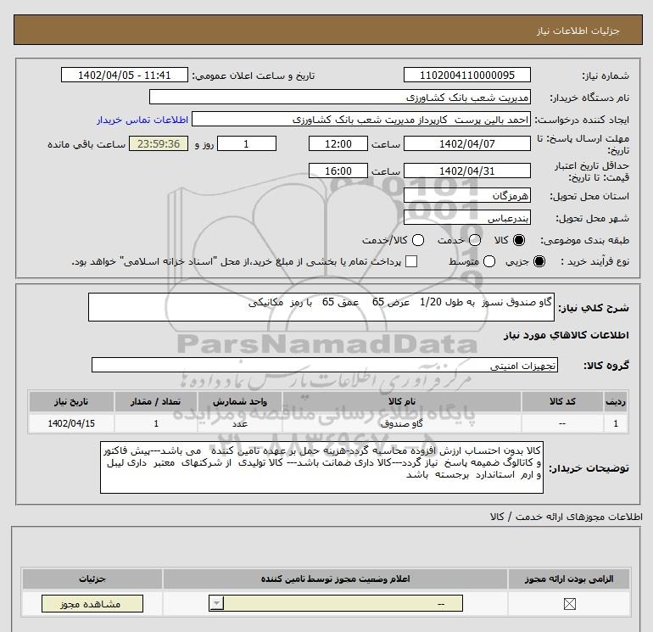Click the announcement date field 1402/04/05 - 11:41
This screenshot has height=632, width=653.
[124, 75]
